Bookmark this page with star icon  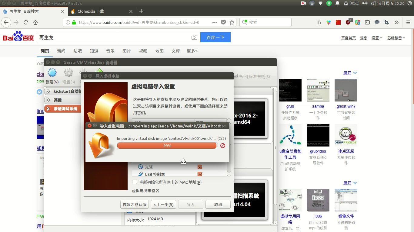[232, 22]
